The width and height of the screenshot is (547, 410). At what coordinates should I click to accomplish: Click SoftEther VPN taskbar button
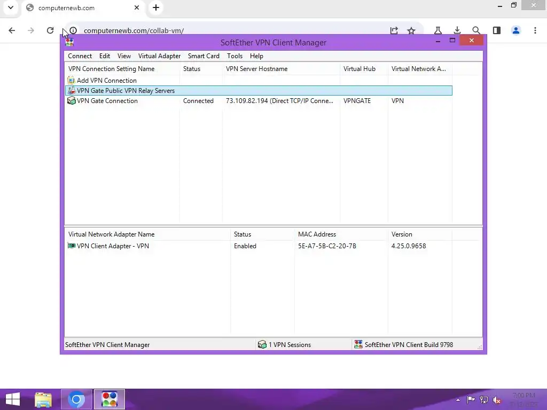109,399
